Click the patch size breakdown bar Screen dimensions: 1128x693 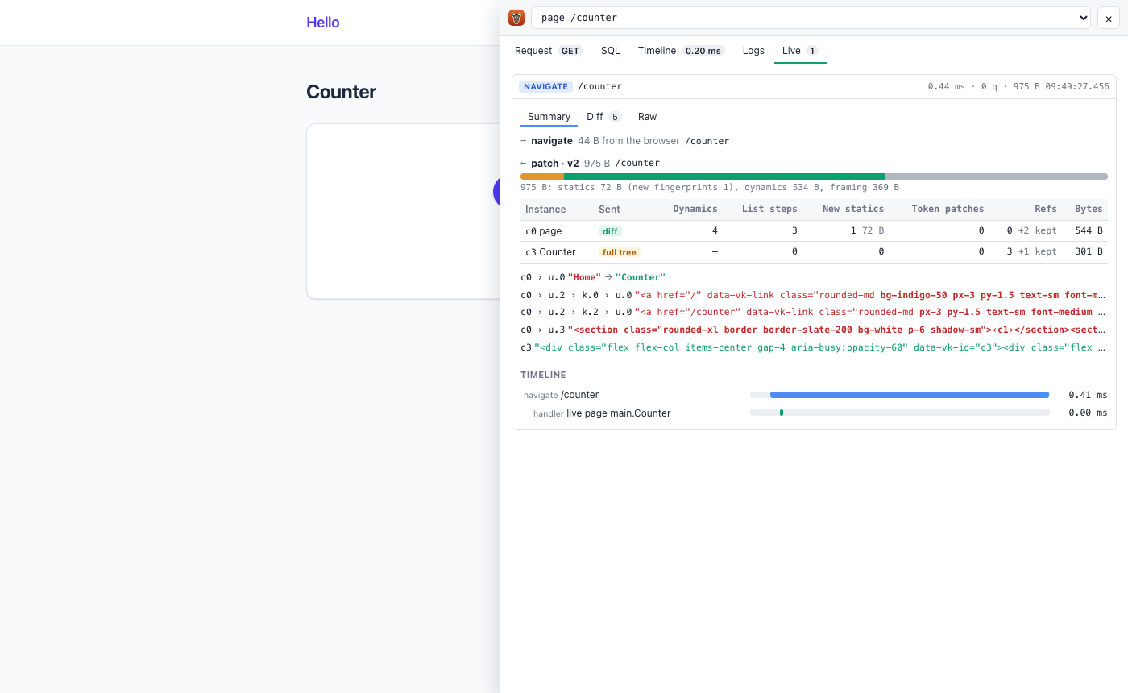[814, 176]
